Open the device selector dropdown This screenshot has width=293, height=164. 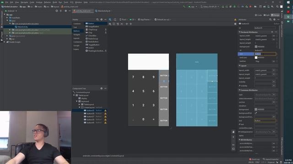tap(210, 6)
